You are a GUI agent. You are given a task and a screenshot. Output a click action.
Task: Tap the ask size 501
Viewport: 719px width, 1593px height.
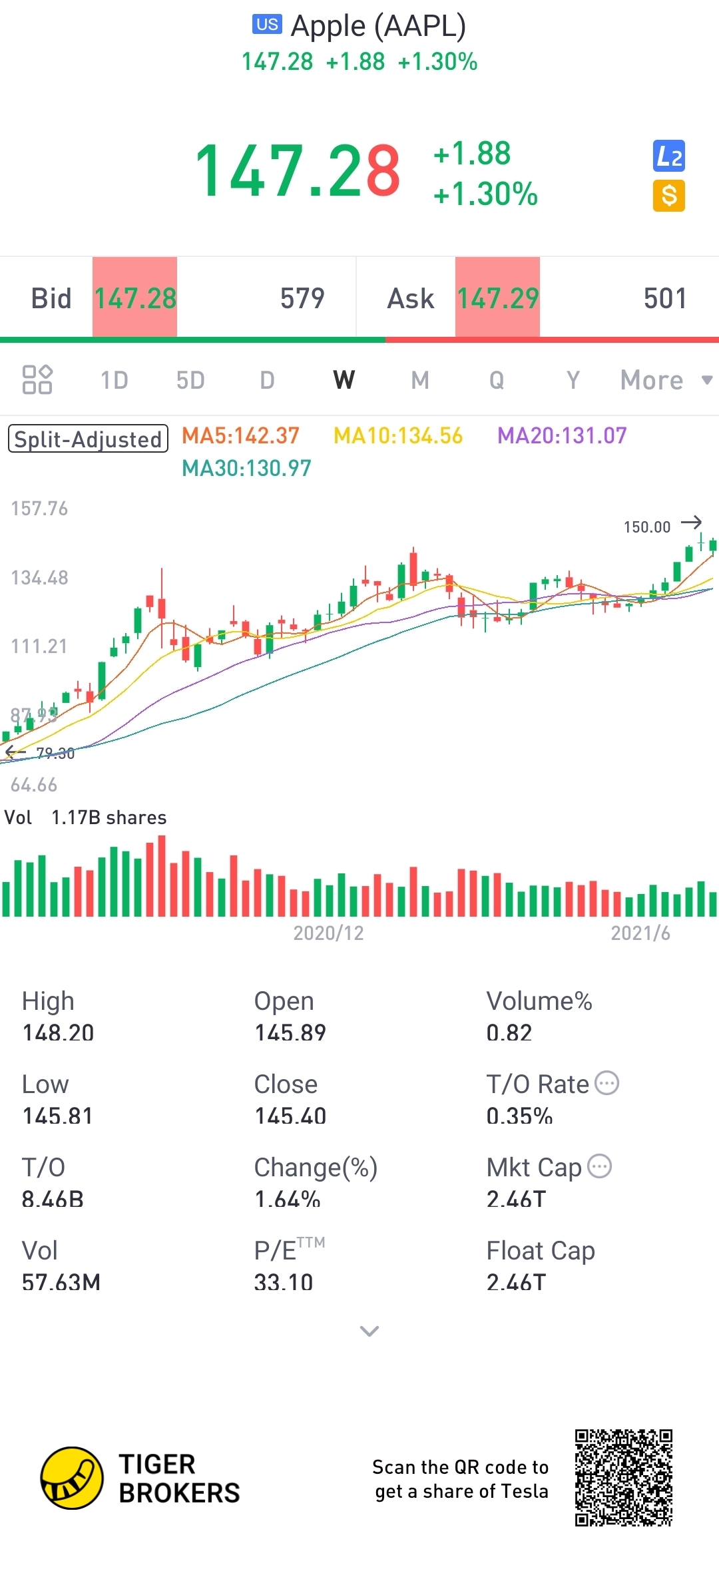pos(665,298)
